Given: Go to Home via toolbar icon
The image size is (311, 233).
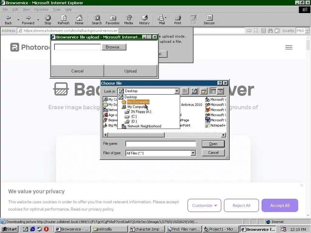Looking at the screenshot, I should tap(79, 20).
